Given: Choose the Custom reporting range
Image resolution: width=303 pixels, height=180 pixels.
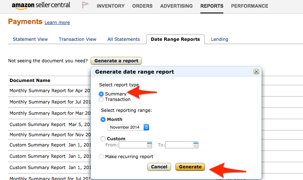Looking at the screenshot, I should pos(103,139).
